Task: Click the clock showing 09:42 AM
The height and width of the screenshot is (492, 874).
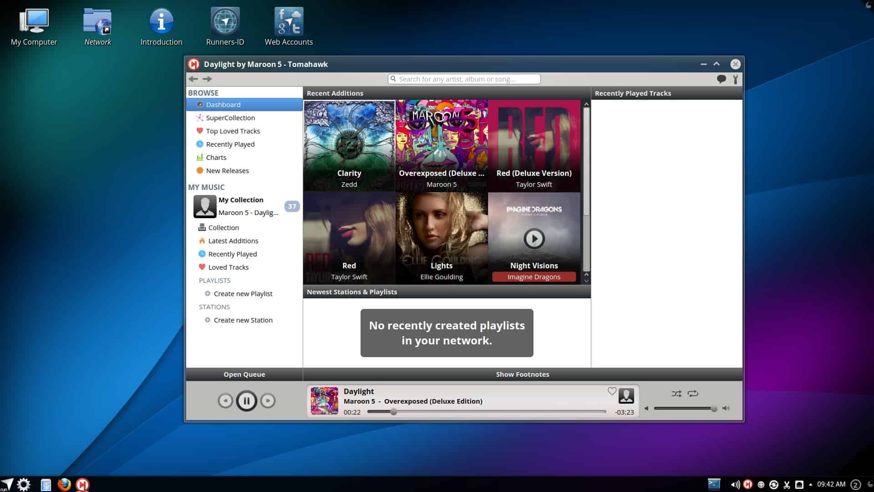Action: 831,484
